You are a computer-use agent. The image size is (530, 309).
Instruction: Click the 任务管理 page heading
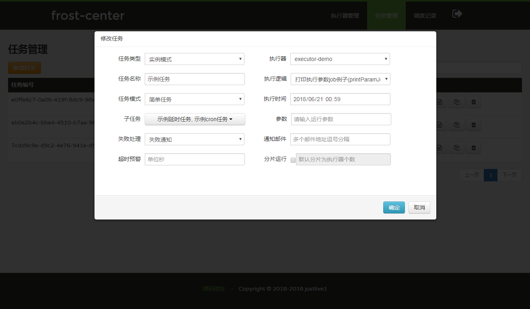point(28,49)
